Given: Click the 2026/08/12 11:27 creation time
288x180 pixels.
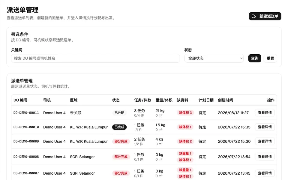Looking at the screenshot, I should click(233, 113).
